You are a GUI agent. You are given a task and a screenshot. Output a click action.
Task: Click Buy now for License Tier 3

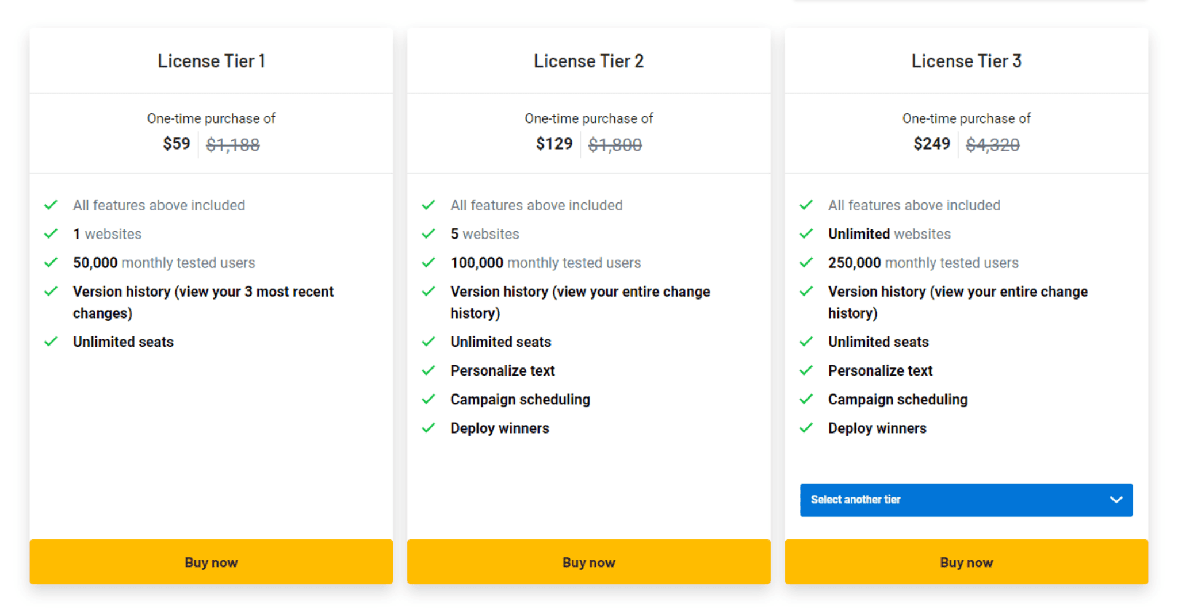point(966,562)
